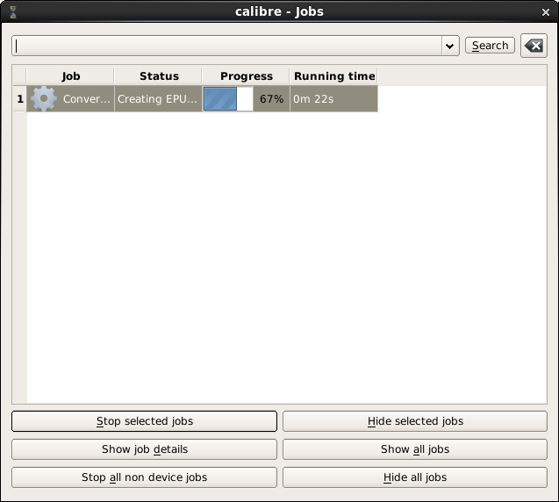
Task: Stop all non device jobs
Action: [x=145, y=477]
